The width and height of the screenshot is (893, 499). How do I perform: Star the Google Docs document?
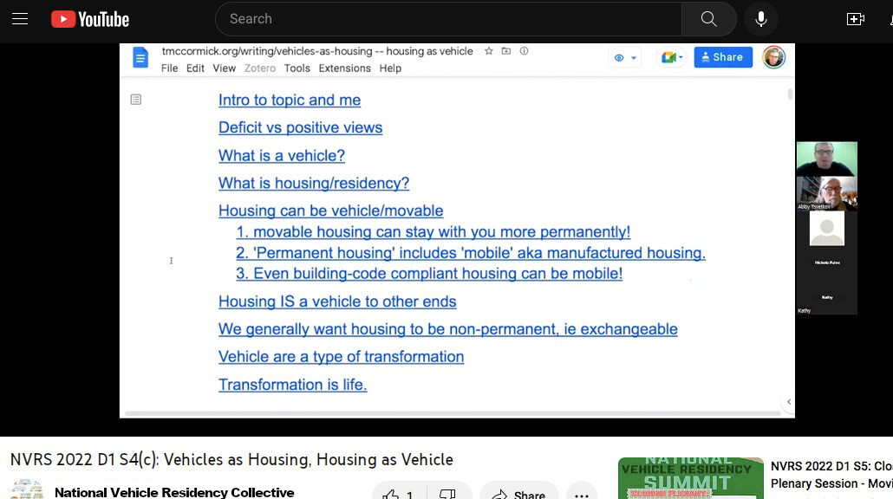[x=489, y=51]
